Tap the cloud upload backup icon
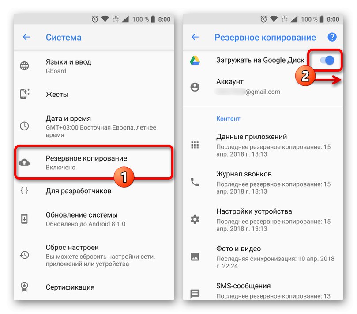This screenshot has height=314, width=357. tap(24, 162)
